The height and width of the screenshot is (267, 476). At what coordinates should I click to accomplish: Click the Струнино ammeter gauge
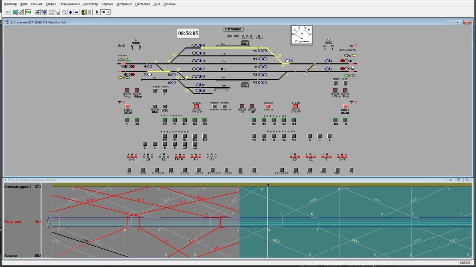[x=302, y=35]
